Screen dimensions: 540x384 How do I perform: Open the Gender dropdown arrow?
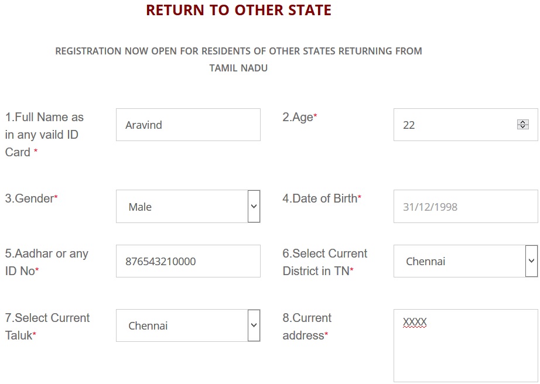pos(254,206)
